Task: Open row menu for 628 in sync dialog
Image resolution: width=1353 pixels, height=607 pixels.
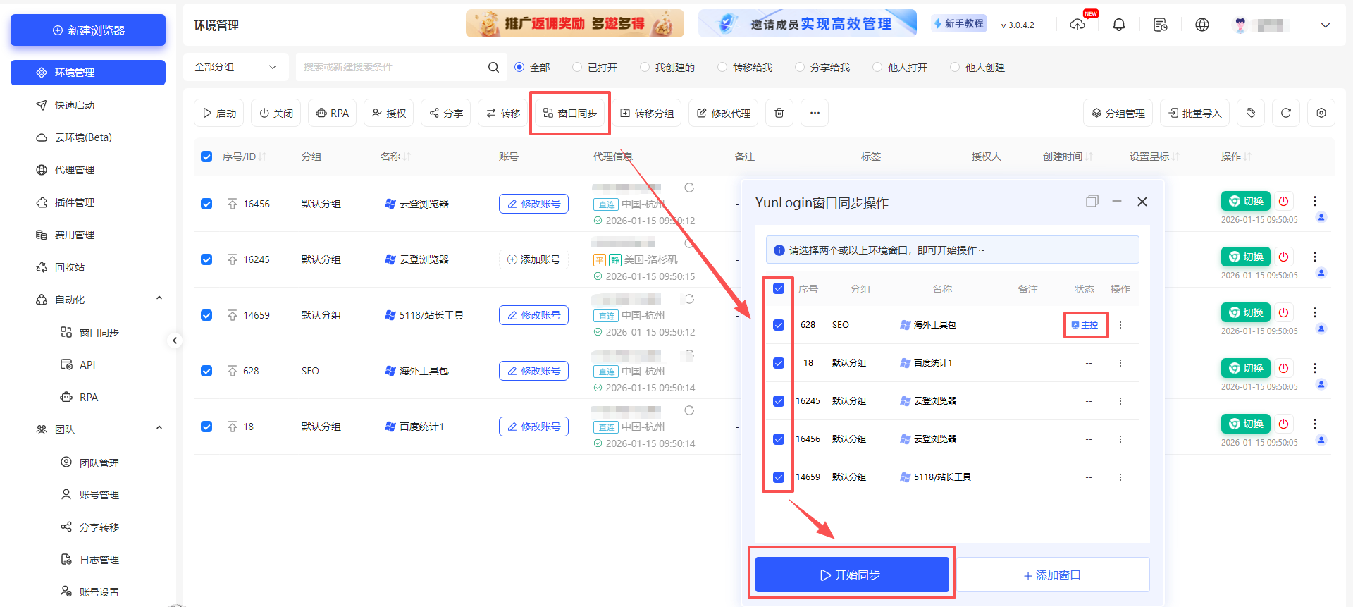Action: 1120,325
